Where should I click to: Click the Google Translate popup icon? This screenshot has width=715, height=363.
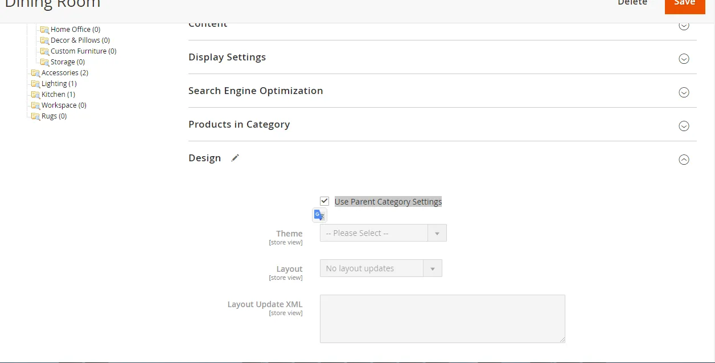coord(319,215)
